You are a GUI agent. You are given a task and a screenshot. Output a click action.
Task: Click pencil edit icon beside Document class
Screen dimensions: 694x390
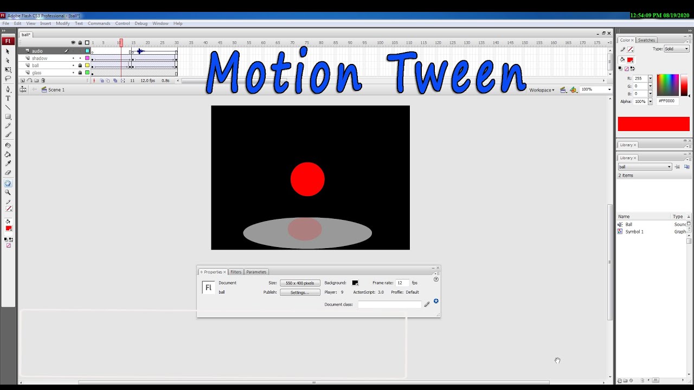[427, 304]
